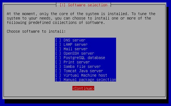Viewport: 171px width, 106px height.
Task: Click the 'Manual package selection' label text
Action: tap(90, 80)
